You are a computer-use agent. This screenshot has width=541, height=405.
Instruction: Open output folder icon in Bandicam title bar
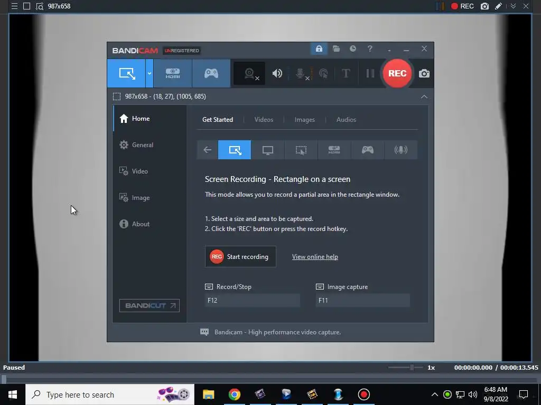point(336,49)
